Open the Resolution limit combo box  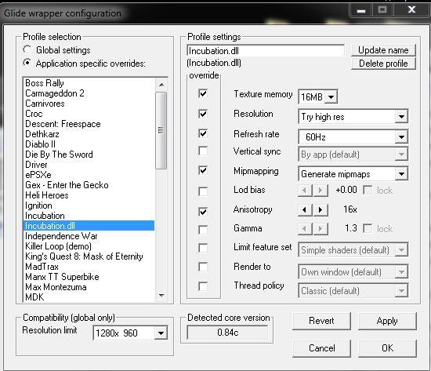pos(161,333)
